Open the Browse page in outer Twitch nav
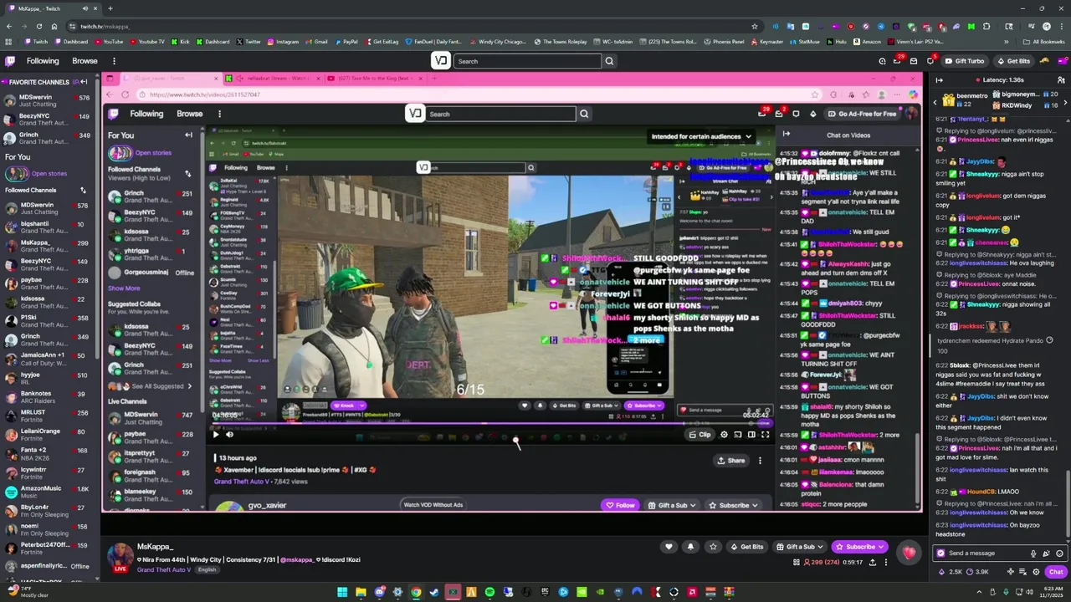Viewport: 1071px width, 602px height. click(x=85, y=61)
